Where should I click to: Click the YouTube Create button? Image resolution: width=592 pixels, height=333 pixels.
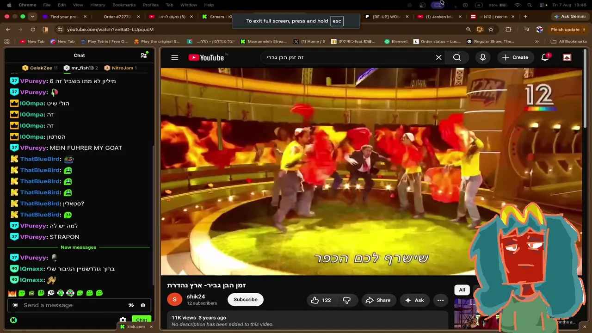tap(515, 57)
